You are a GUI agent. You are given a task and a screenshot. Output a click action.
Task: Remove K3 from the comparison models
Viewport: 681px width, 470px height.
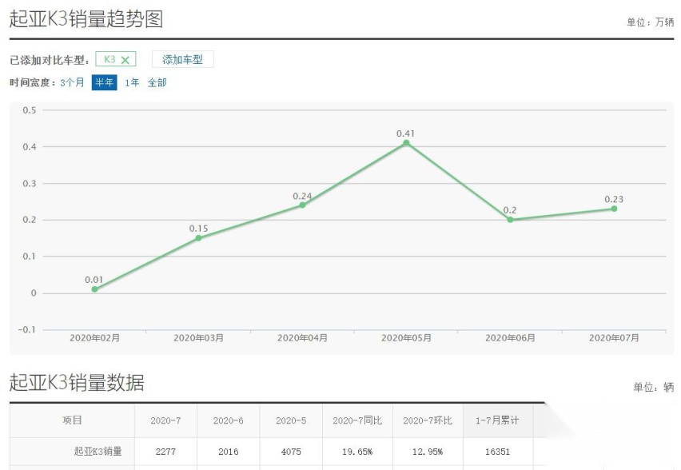coord(125,60)
